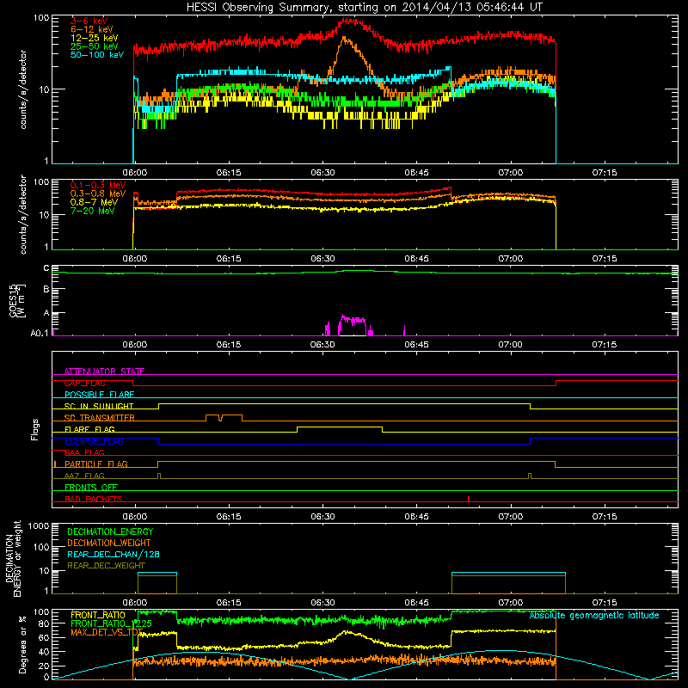Click the FRONT_RATIO legend label

pos(98,616)
